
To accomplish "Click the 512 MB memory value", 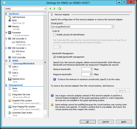I will 16,29.
